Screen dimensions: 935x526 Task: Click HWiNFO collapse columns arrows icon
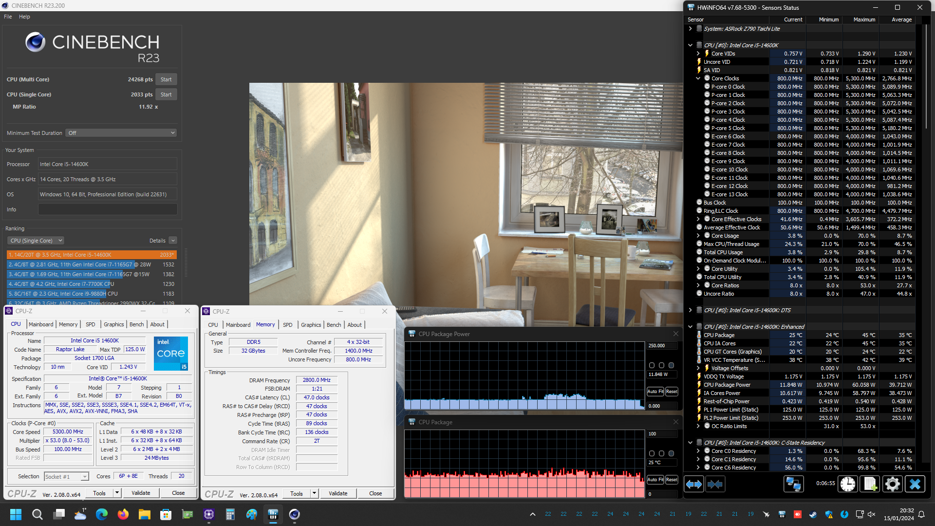point(715,484)
